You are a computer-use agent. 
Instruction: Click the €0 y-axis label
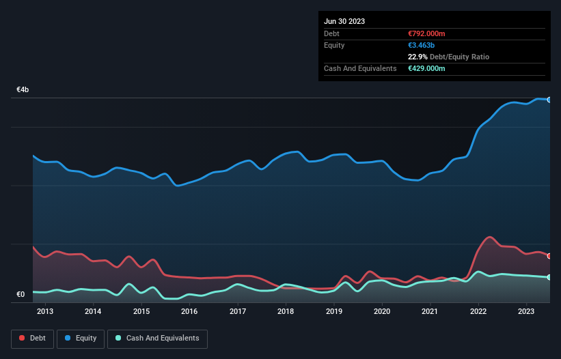click(x=20, y=294)
